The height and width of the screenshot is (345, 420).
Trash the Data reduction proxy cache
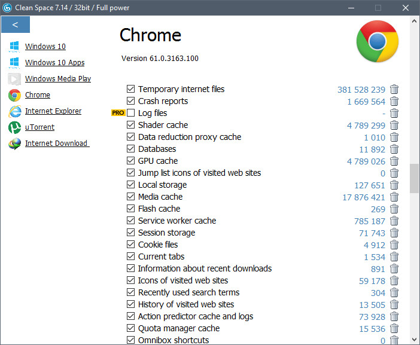(394, 137)
